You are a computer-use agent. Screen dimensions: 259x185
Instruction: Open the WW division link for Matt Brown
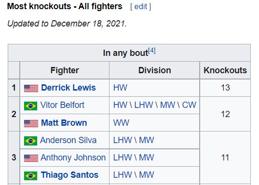pos(121,123)
